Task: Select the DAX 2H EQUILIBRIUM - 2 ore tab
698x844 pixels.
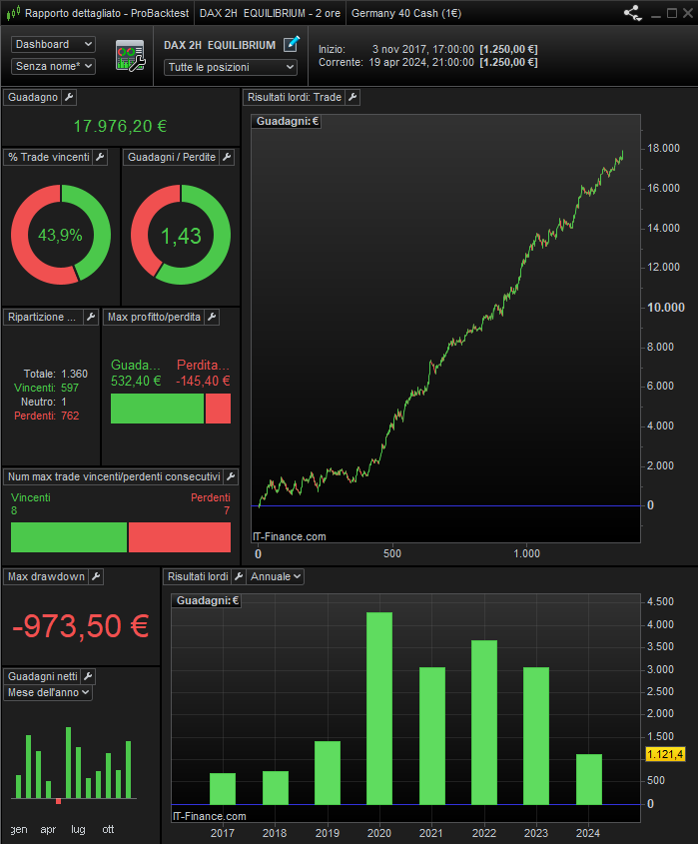Action: (270, 13)
